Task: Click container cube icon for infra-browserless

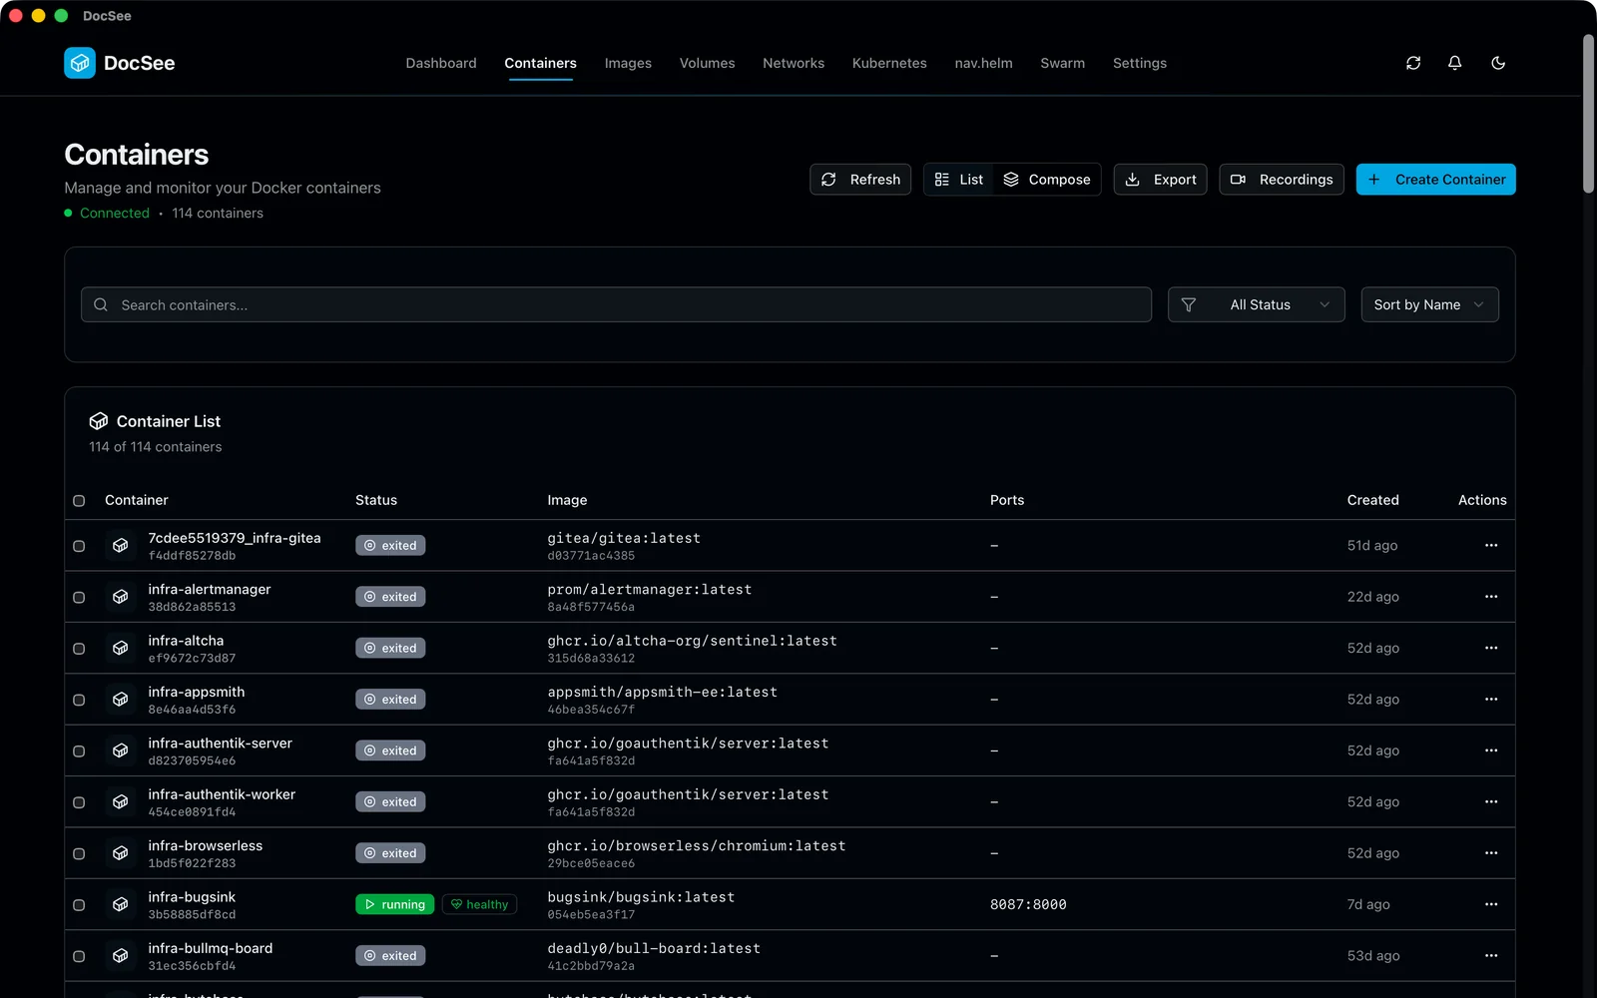Action: [121, 853]
